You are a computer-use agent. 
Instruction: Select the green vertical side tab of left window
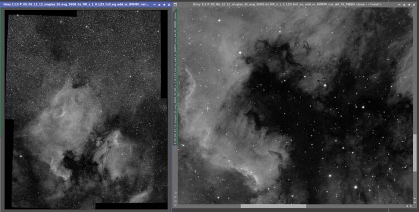tap(1, 74)
